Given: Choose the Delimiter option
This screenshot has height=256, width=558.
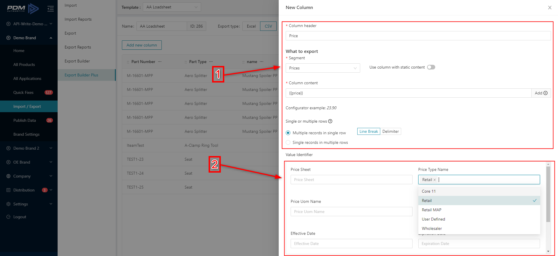Looking at the screenshot, I should (x=390, y=131).
